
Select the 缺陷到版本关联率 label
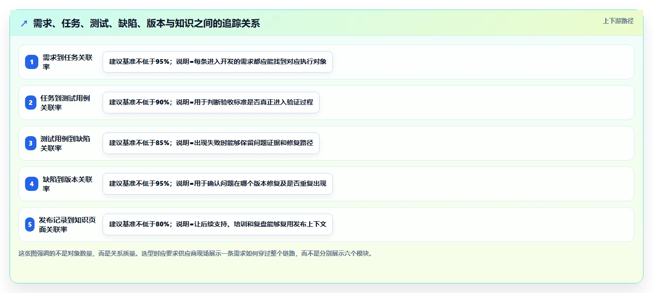click(x=68, y=184)
